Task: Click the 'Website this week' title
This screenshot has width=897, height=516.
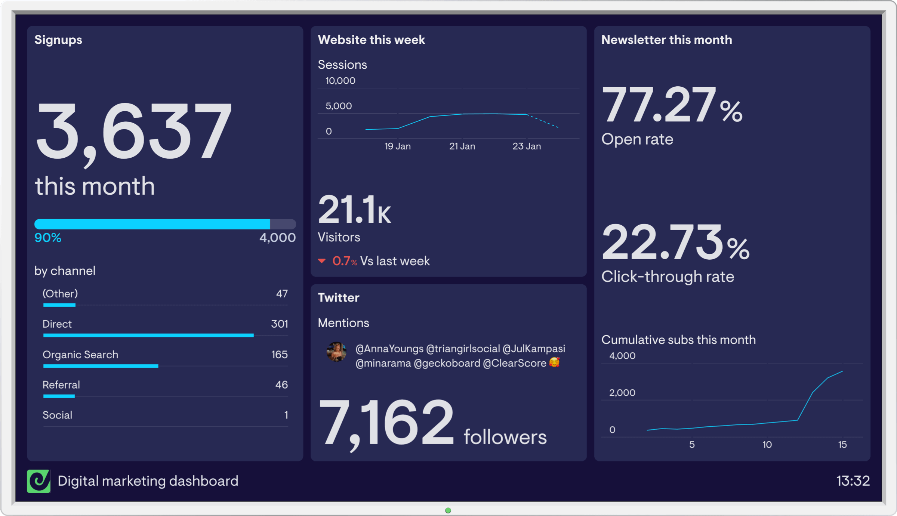Action: [x=372, y=40]
